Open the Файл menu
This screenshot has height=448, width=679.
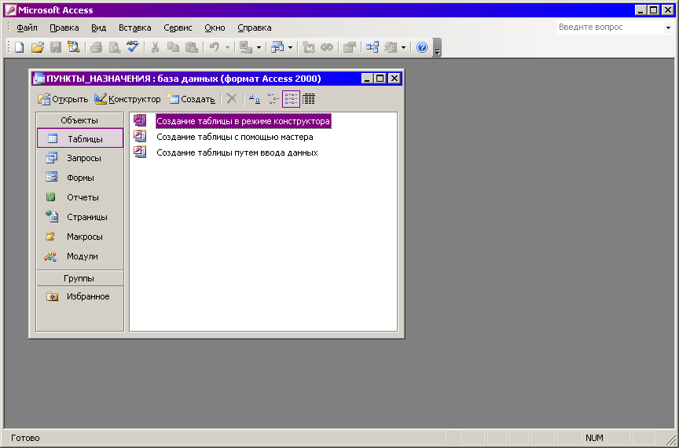point(27,28)
